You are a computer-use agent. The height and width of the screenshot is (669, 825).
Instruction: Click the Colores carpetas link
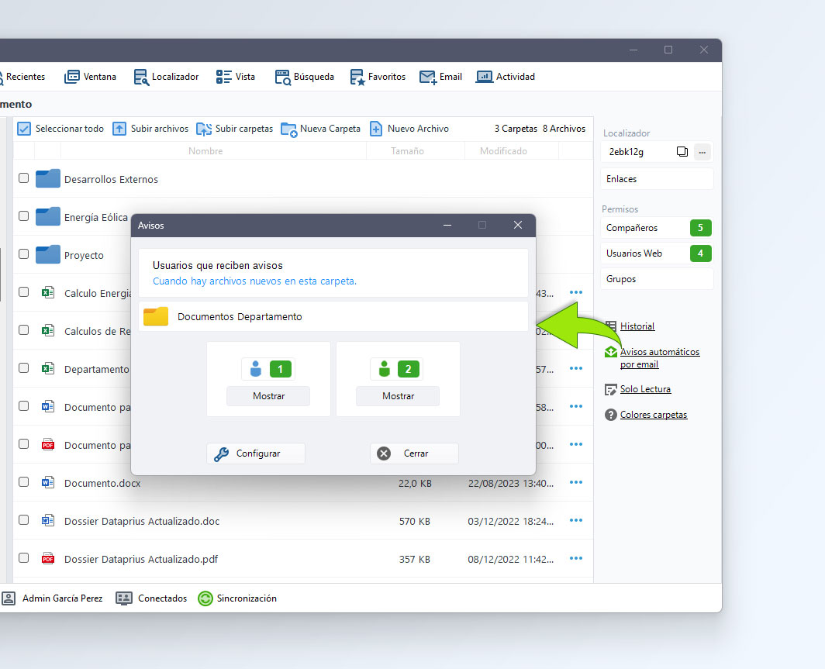tap(654, 415)
